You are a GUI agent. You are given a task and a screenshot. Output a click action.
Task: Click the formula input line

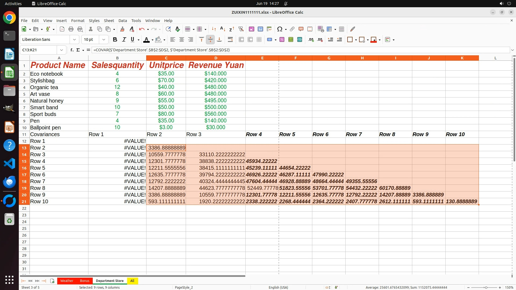pyautogui.click(x=296, y=50)
